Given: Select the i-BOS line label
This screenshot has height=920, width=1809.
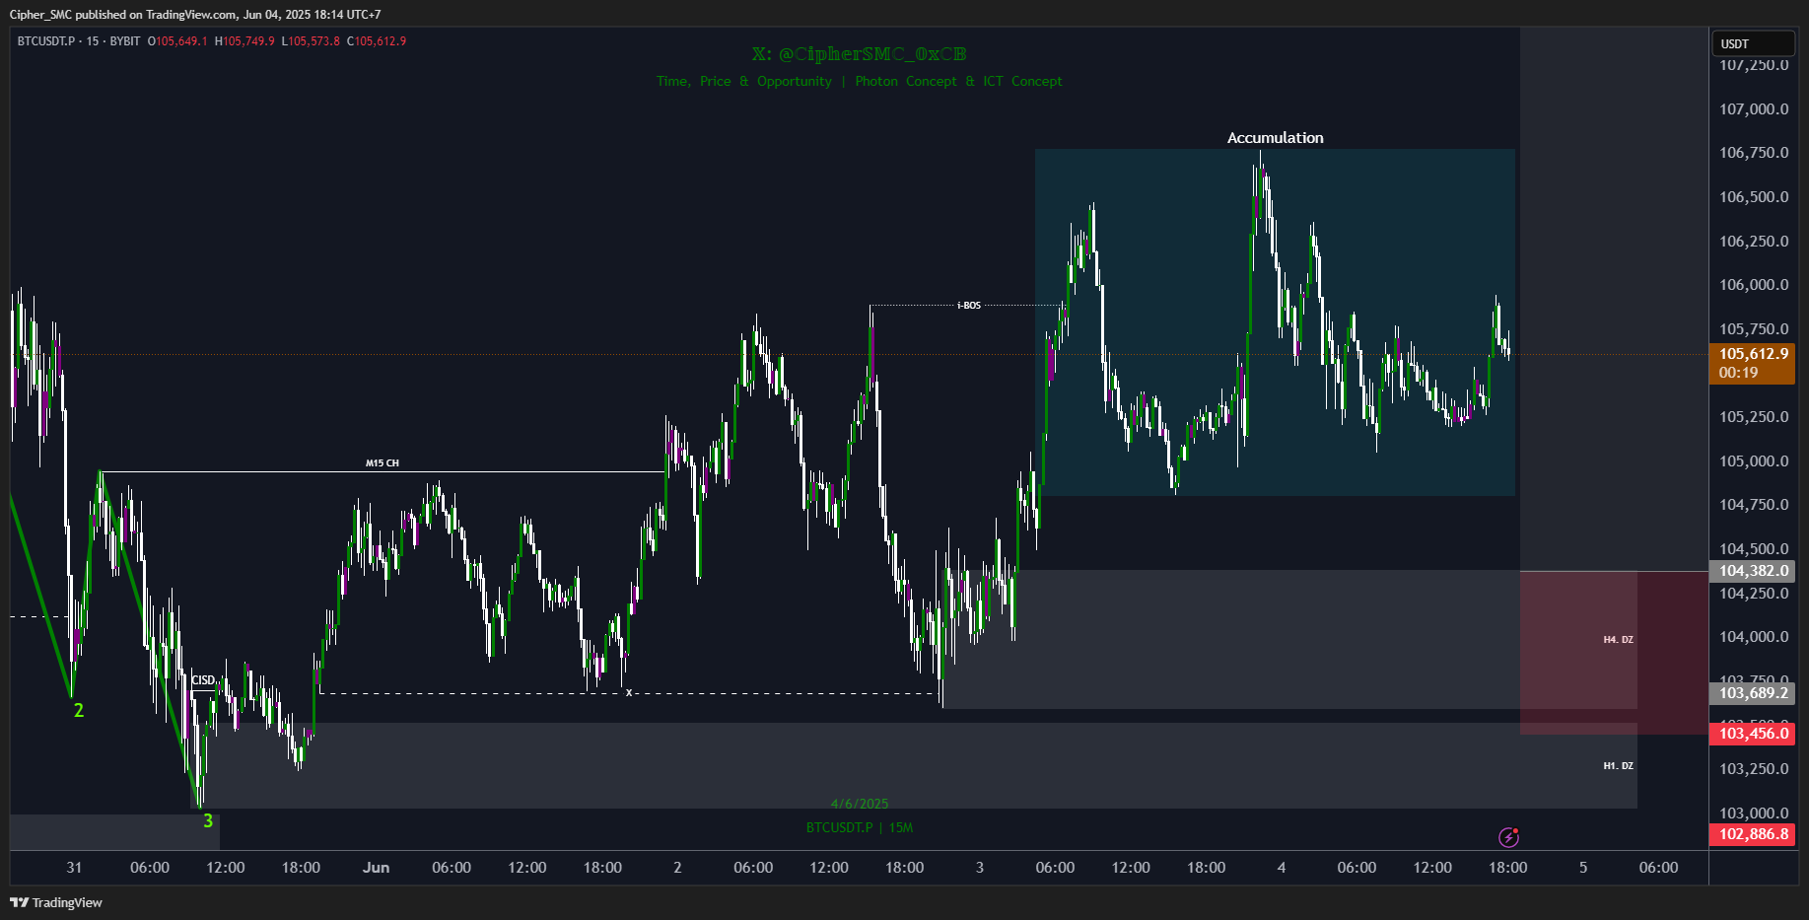Looking at the screenshot, I should [x=969, y=306].
